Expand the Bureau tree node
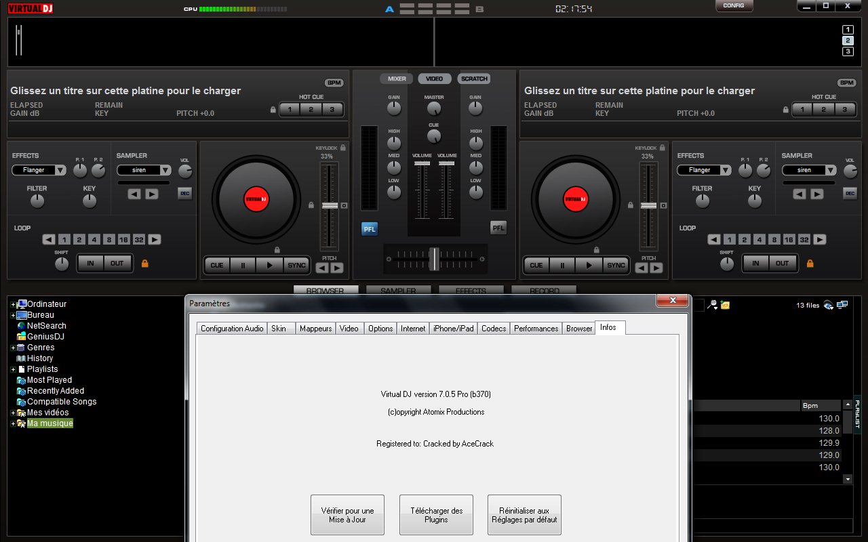 [x=13, y=315]
